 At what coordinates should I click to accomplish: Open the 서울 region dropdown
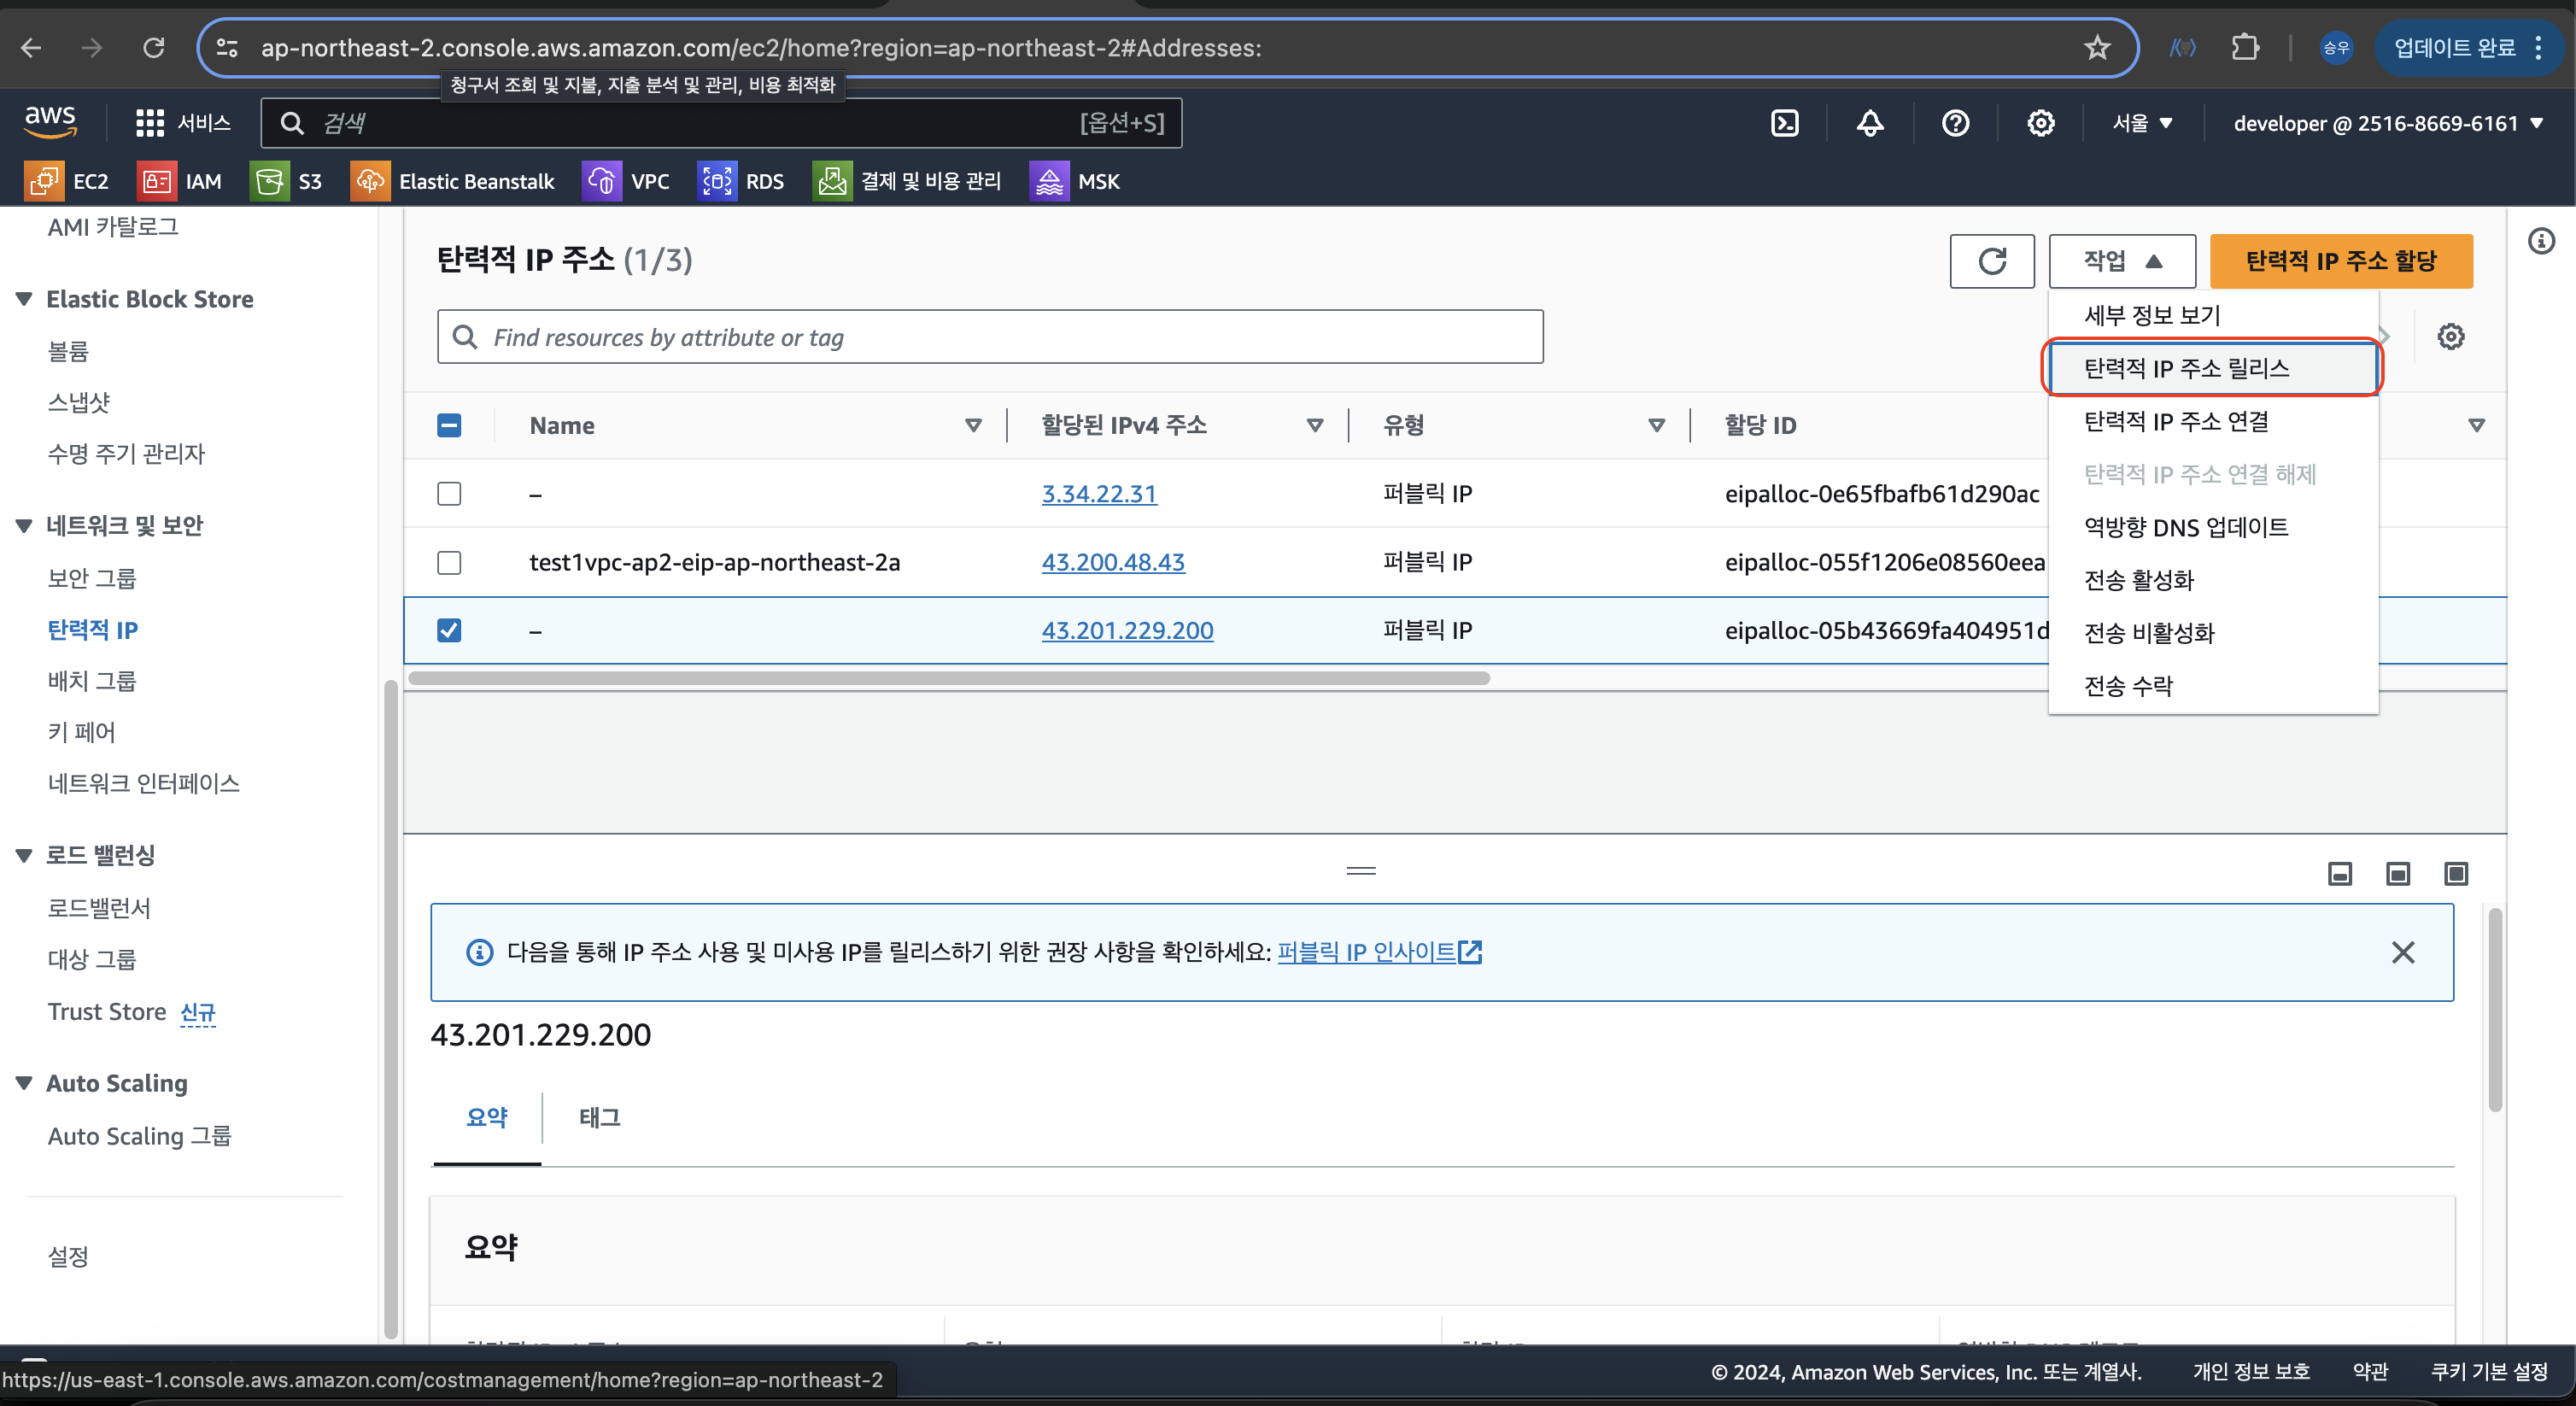2142,123
